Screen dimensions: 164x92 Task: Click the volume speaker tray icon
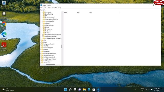click(x=149, y=89)
